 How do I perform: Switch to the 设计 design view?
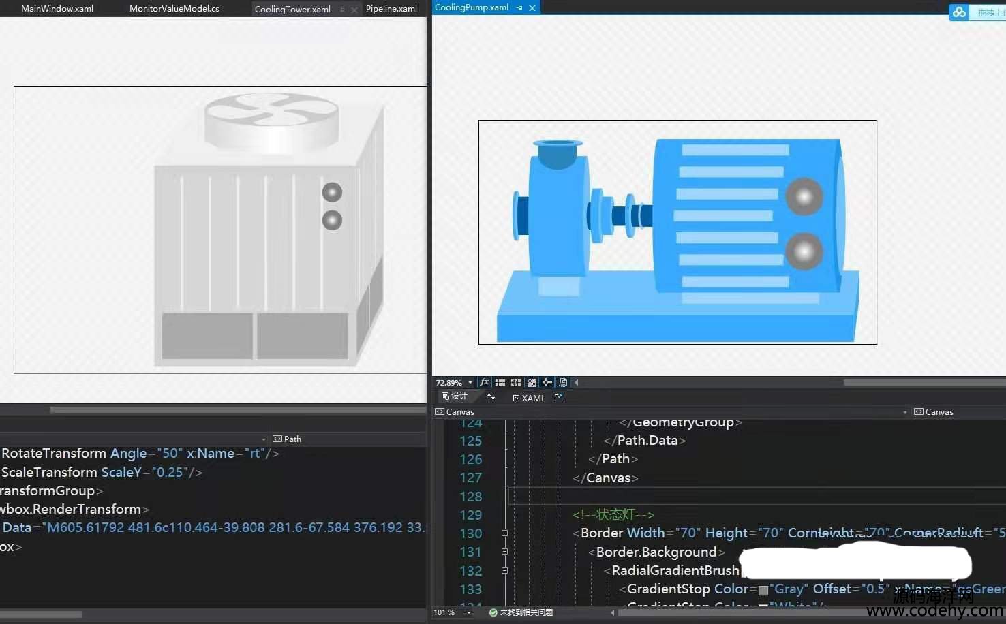click(x=455, y=396)
